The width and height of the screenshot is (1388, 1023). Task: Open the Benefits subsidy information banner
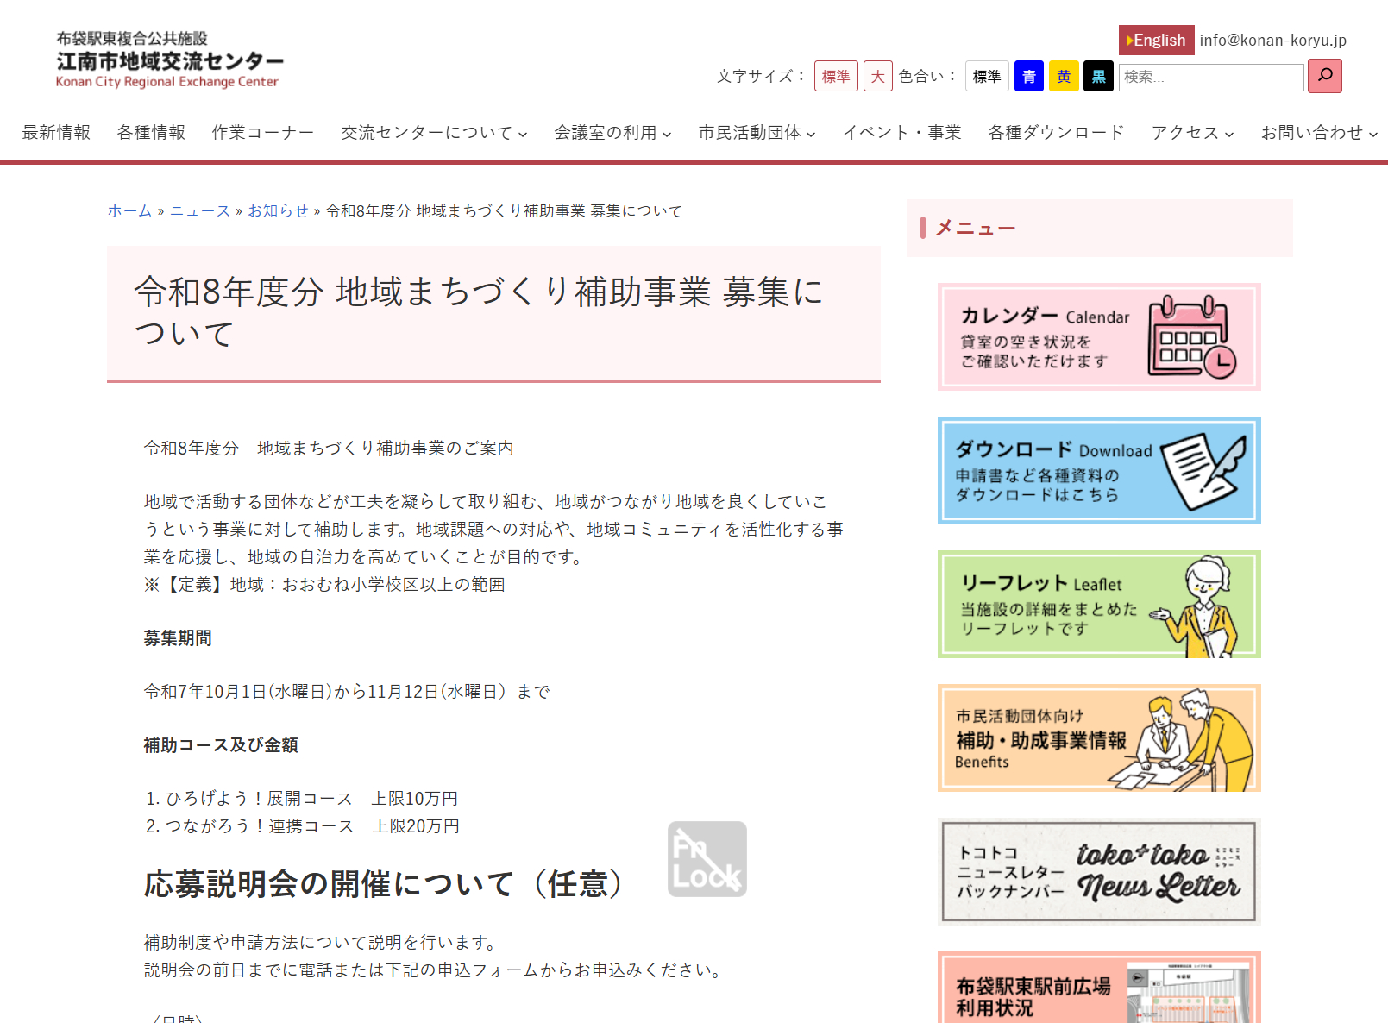[x=1099, y=737]
